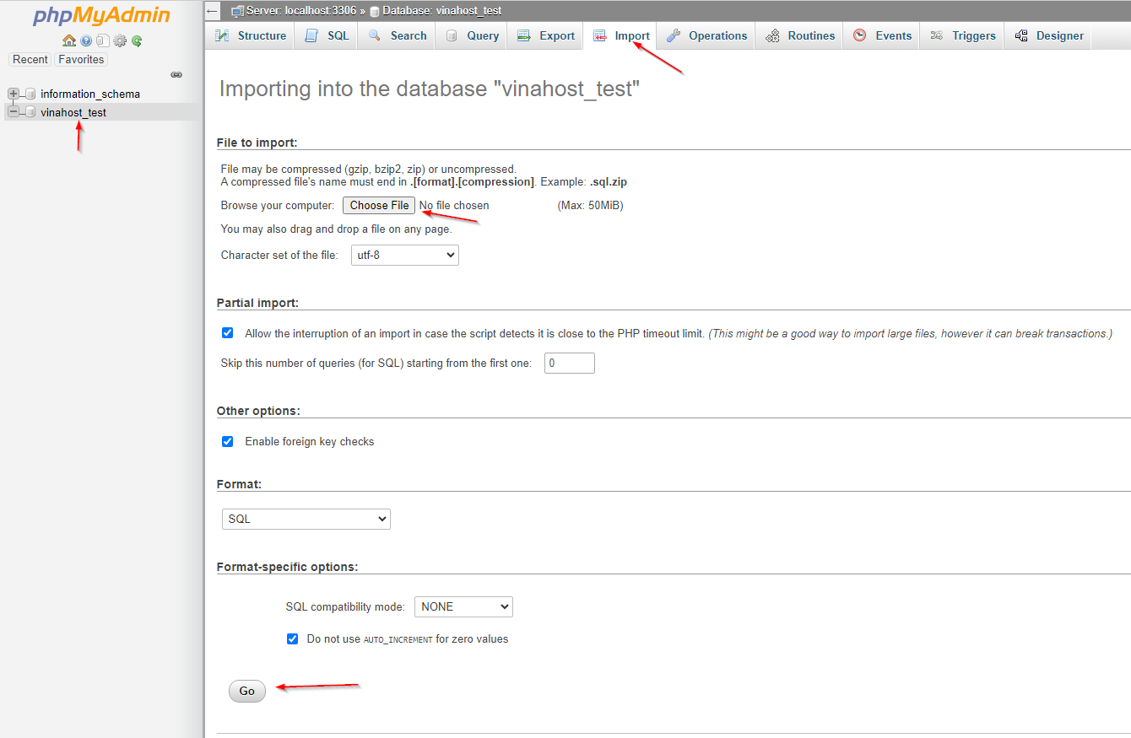Click the Choose File button
This screenshot has width=1131, height=738.
(x=379, y=205)
